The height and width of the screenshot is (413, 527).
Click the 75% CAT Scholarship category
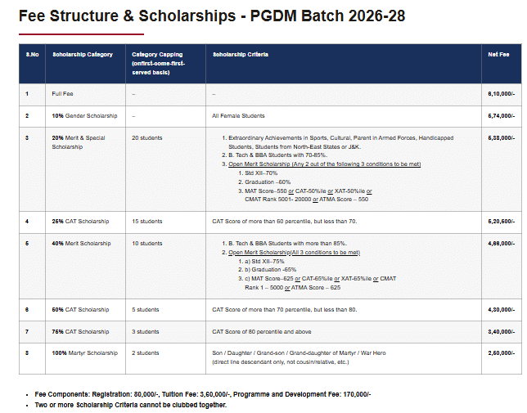tap(80, 331)
